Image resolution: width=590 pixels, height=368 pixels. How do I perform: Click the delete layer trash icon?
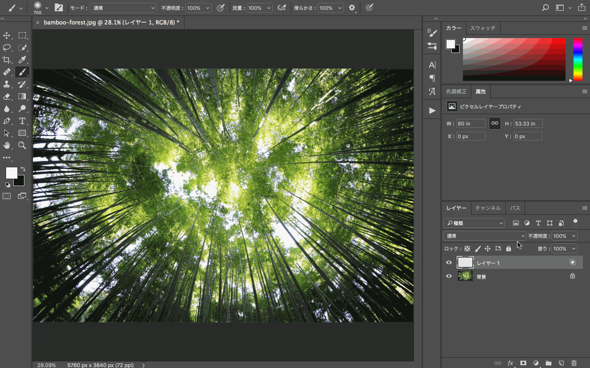[x=574, y=363]
